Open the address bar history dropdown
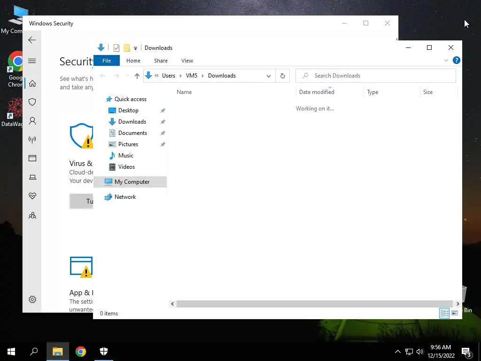Viewport: 481px width, 361px height. (x=269, y=76)
